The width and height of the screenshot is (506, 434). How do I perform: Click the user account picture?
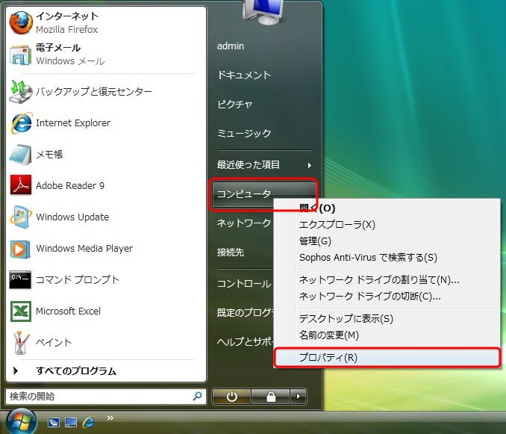263,12
